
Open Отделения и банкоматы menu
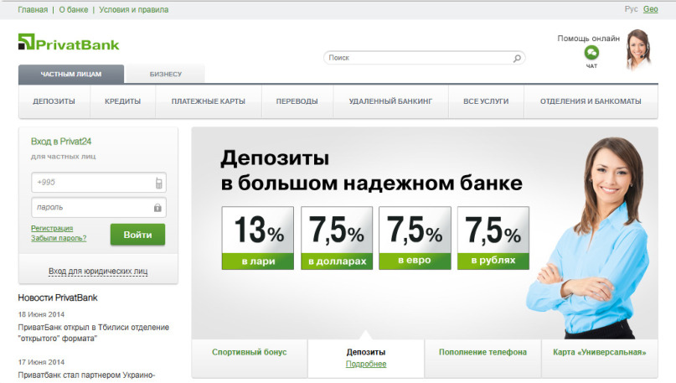pos(591,101)
